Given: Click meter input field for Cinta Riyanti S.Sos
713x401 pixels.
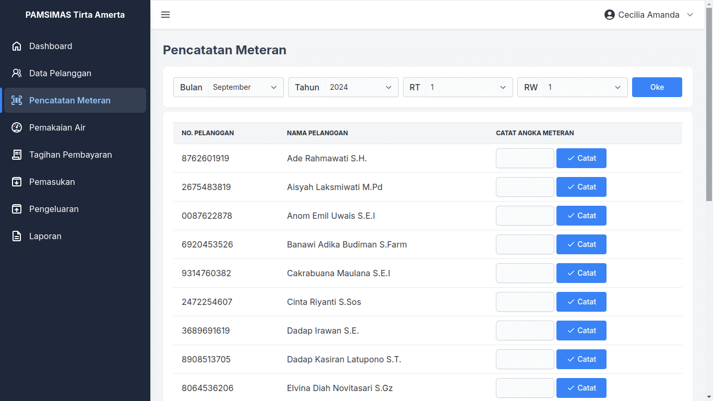Looking at the screenshot, I should pyautogui.click(x=525, y=302).
